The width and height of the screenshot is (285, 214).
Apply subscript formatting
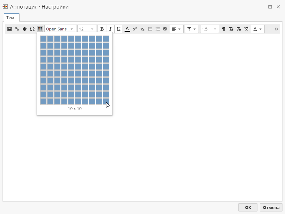pyautogui.click(x=142, y=29)
